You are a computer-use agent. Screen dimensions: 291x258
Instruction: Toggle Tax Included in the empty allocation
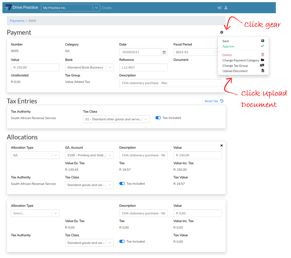pyautogui.click(x=122, y=242)
